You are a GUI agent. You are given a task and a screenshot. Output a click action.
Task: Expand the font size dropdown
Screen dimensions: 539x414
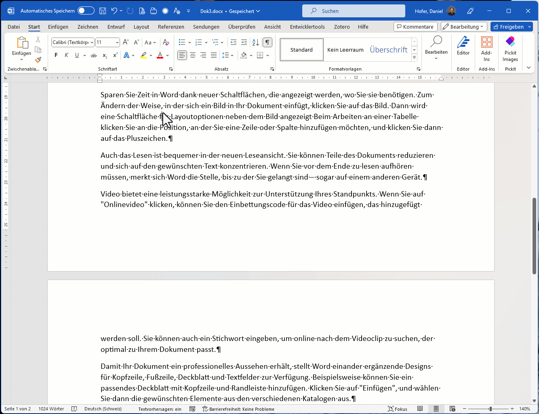pyautogui.click(x=117, y=42)
